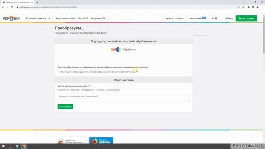Click the Обработка processing animation bars
The width and height of the screenshot is (265, 149).
[116, 50]
